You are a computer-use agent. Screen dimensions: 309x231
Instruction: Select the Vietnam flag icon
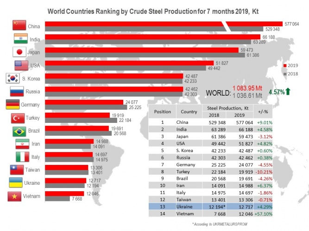(x=15, y=197)
